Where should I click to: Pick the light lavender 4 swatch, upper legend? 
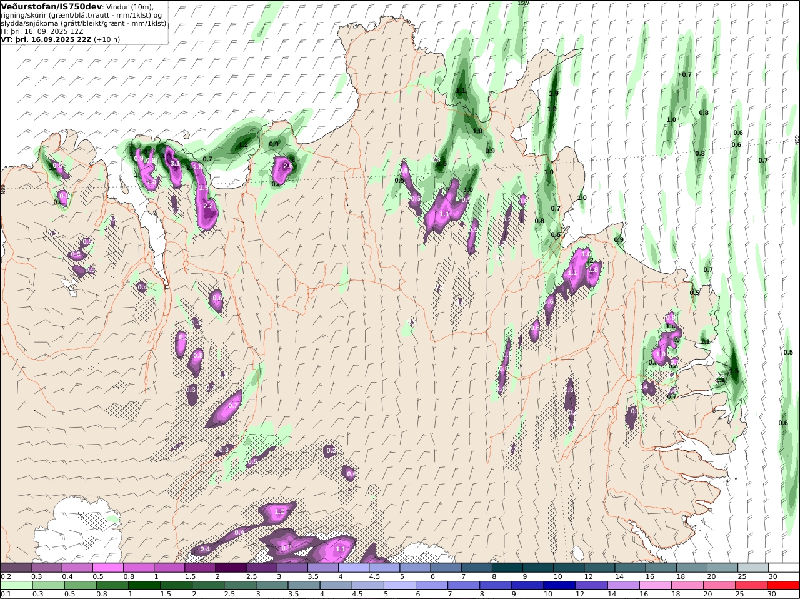coord(353,567)
